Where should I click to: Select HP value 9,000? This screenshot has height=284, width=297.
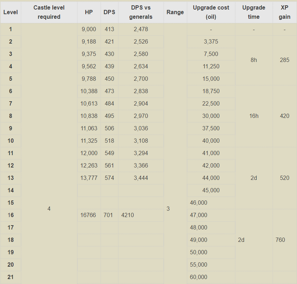pyautogui.click(x=89, y=29)
